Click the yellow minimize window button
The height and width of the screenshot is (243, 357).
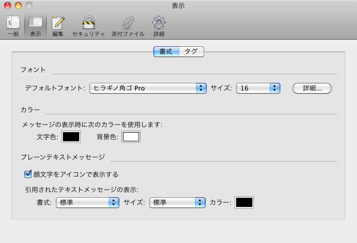point(18,6)
